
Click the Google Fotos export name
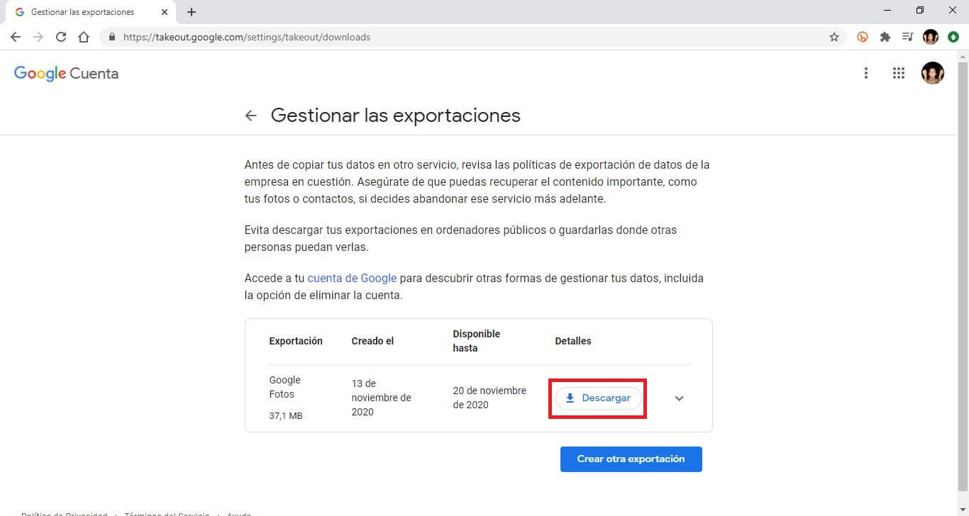click(x=285, y=387)
